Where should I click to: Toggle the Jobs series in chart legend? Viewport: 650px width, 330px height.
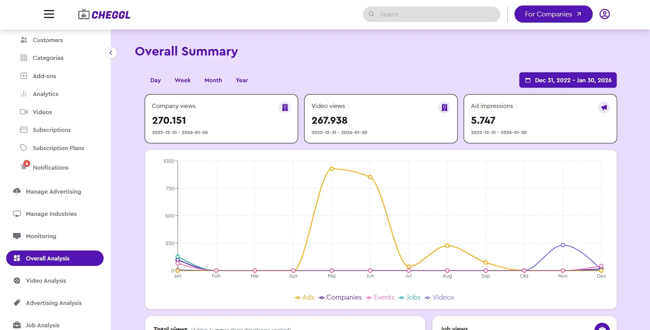click(409, 297)
